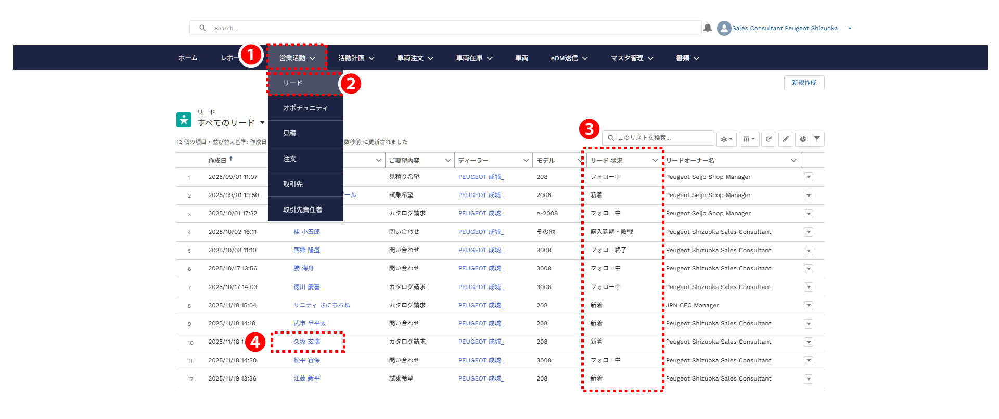The height and width of the screenshot is (419, 999).
Task: Choose 取引先責任者 in the dropdown menu
Action: 302,210
